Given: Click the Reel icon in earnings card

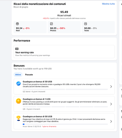Looking at the screenshot, I should coord(17,24).
